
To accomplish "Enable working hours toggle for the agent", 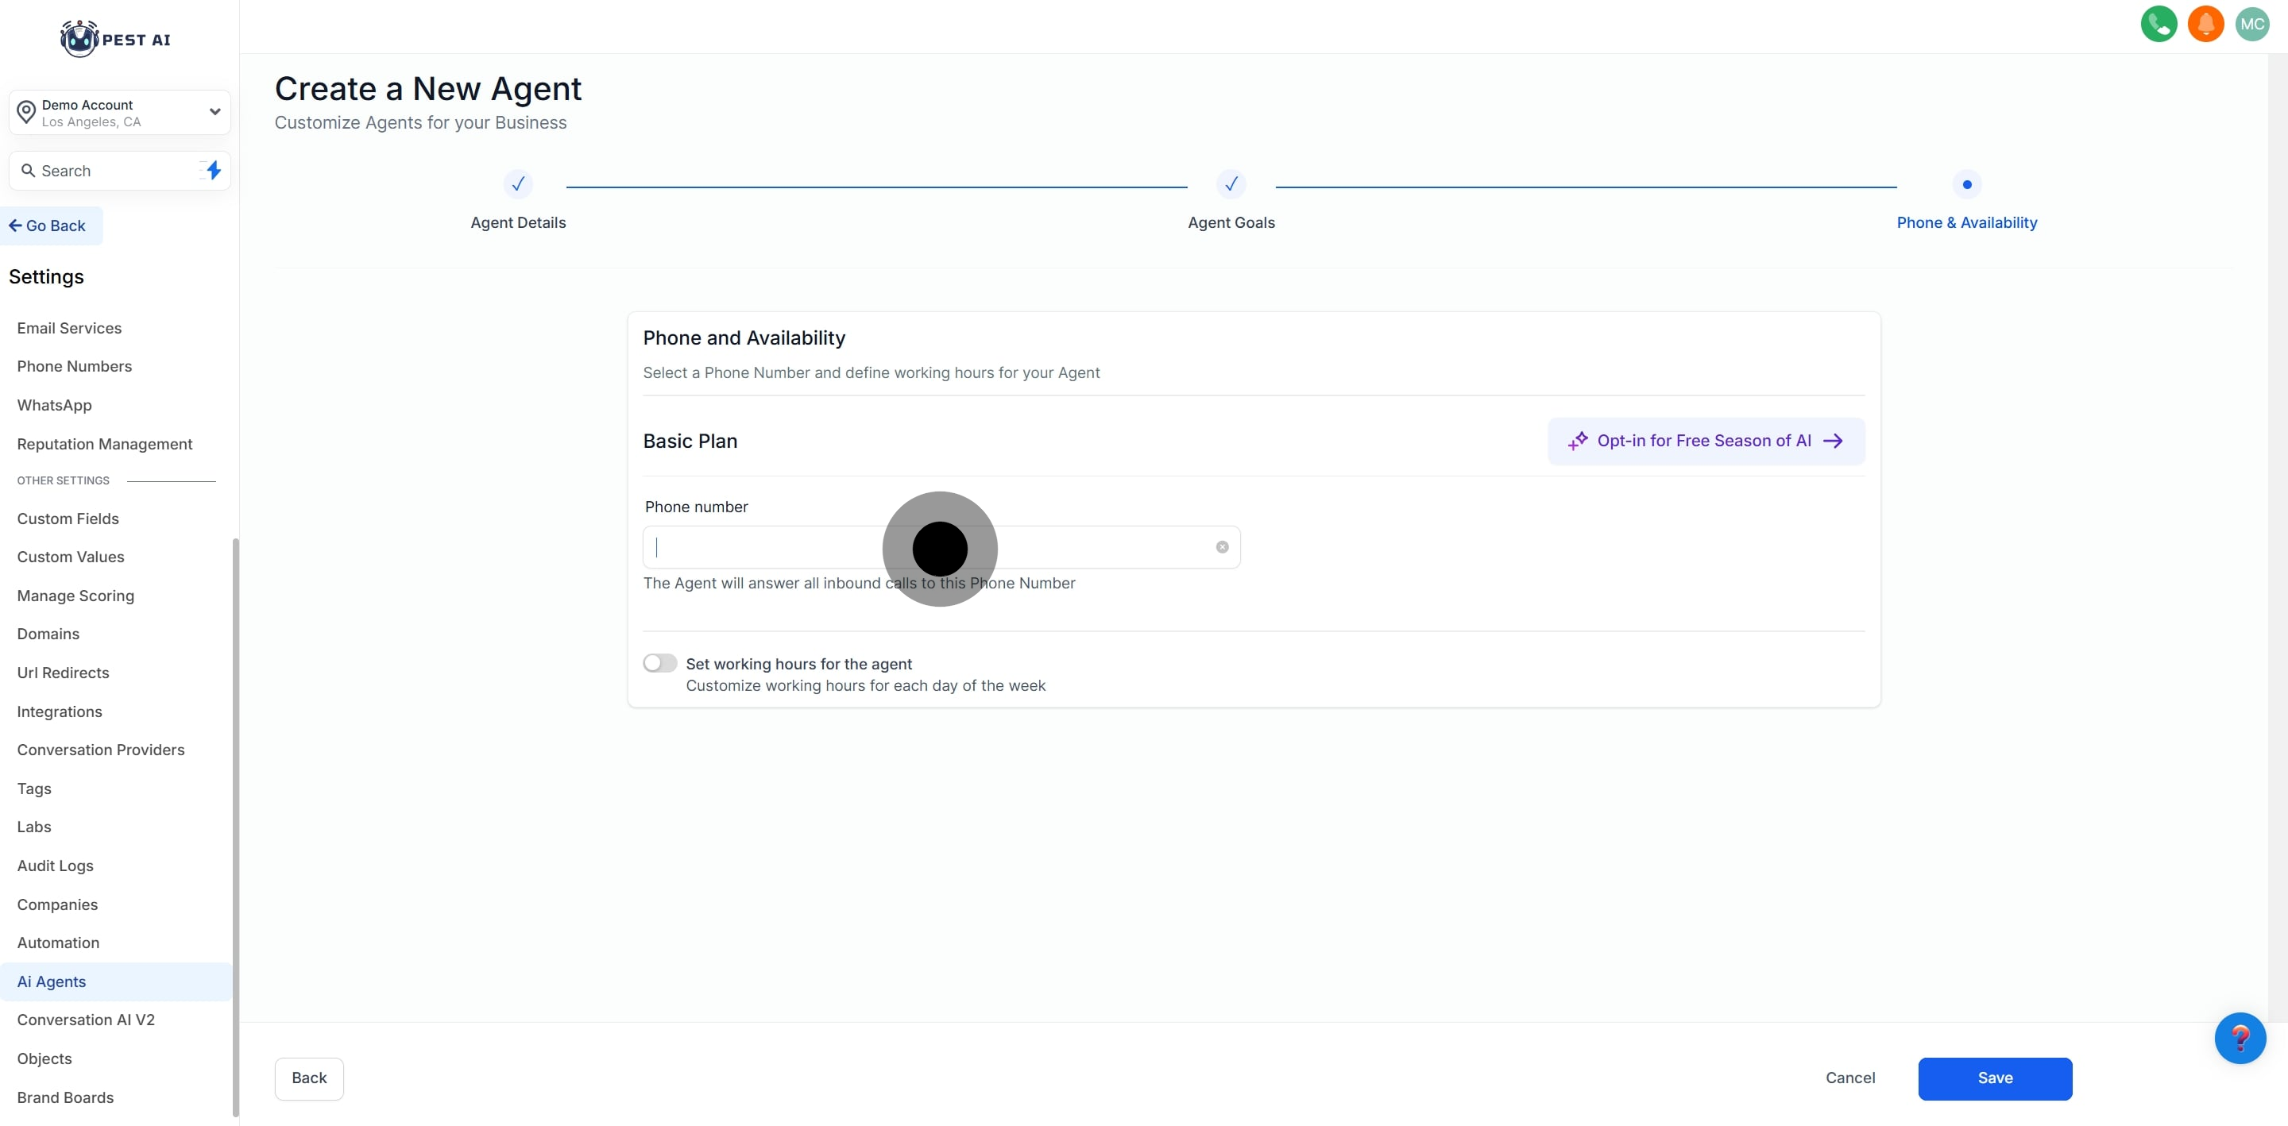I will pyautogui.click(x=660, y=663).
